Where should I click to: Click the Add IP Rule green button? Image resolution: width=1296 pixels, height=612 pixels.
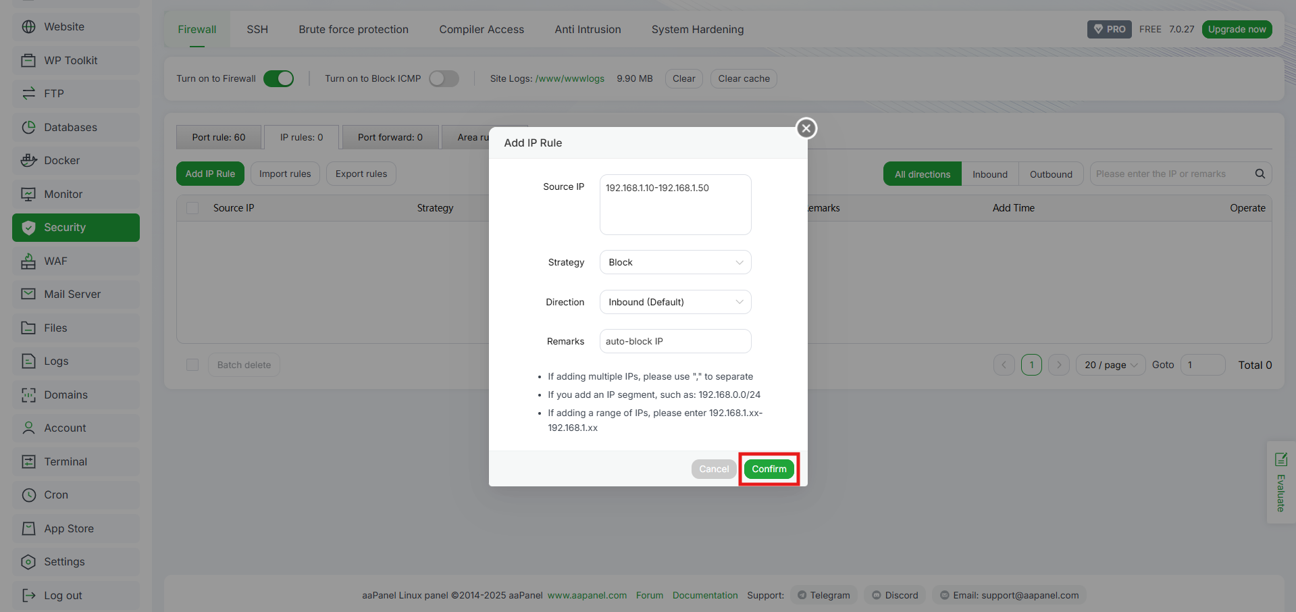coord(210,174)
